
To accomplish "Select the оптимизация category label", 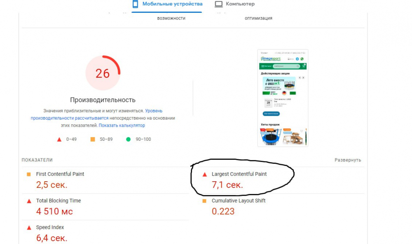I will point(259,18).
